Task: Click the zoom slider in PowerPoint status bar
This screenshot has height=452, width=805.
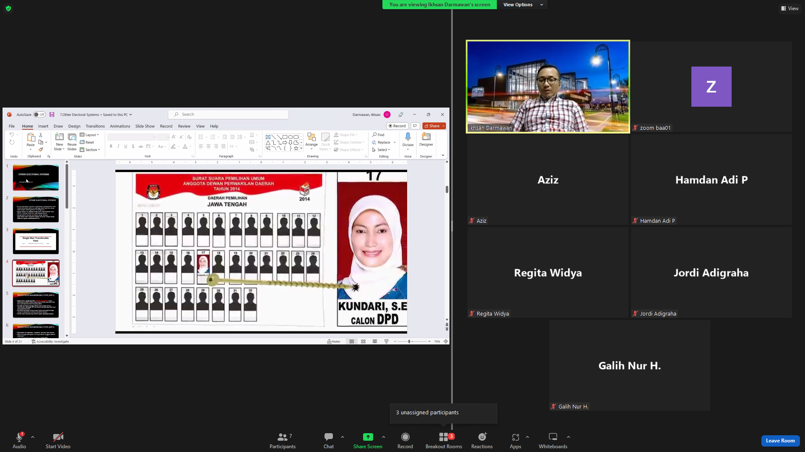Action: pos(412,342)
